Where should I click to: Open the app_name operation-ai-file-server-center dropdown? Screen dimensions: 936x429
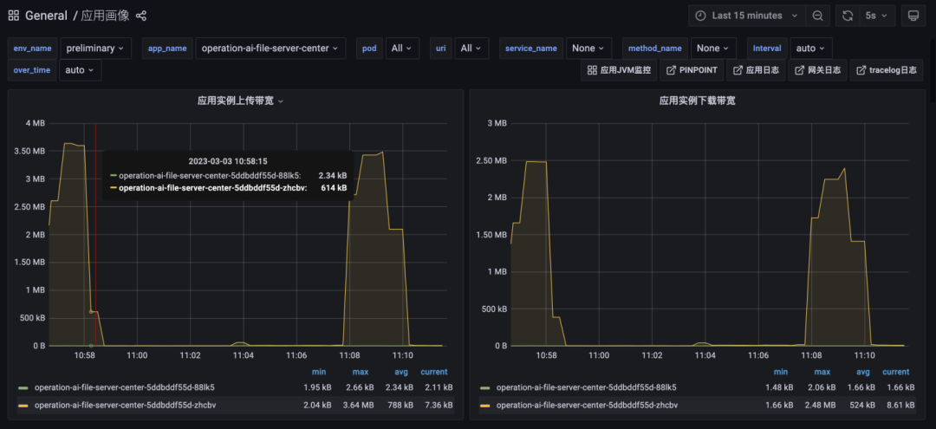pos(270,49)
